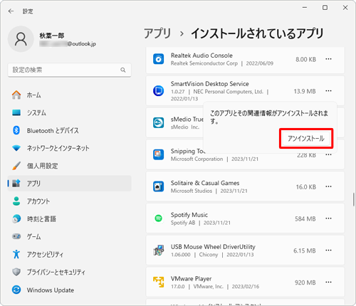The width and height of the screenshot is (356, 306).
Task: Click アプリ breadcrumb link in header
Action: (157, 33)
